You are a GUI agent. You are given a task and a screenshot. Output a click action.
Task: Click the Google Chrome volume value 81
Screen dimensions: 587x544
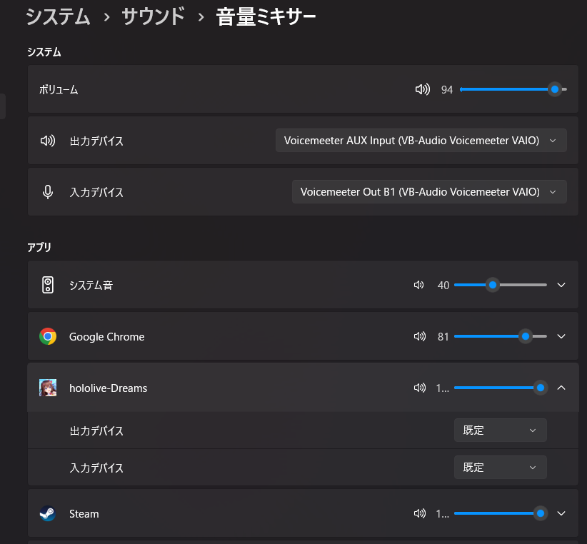[443, 337]
